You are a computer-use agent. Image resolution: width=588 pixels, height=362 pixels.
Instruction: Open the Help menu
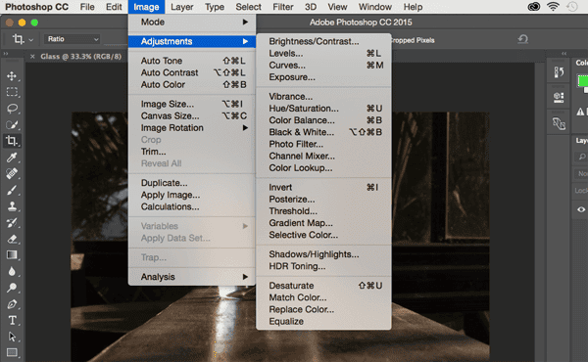pyautogui.click(x=413, y=7)
